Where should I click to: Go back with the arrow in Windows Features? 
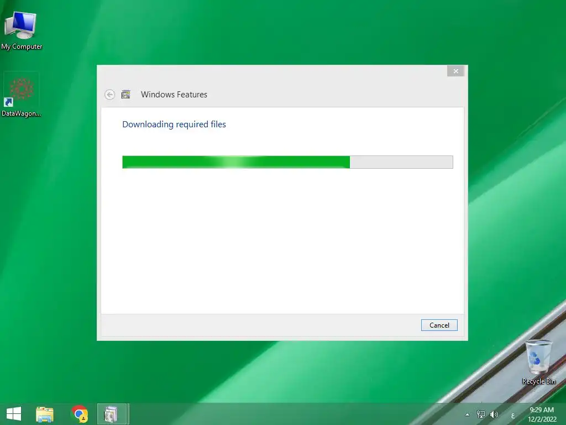point(110,95)
